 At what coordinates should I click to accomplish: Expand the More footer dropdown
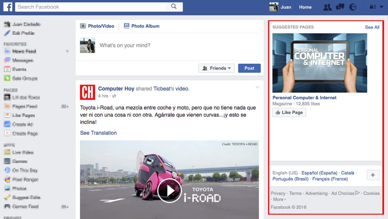(x=279, y=199)
